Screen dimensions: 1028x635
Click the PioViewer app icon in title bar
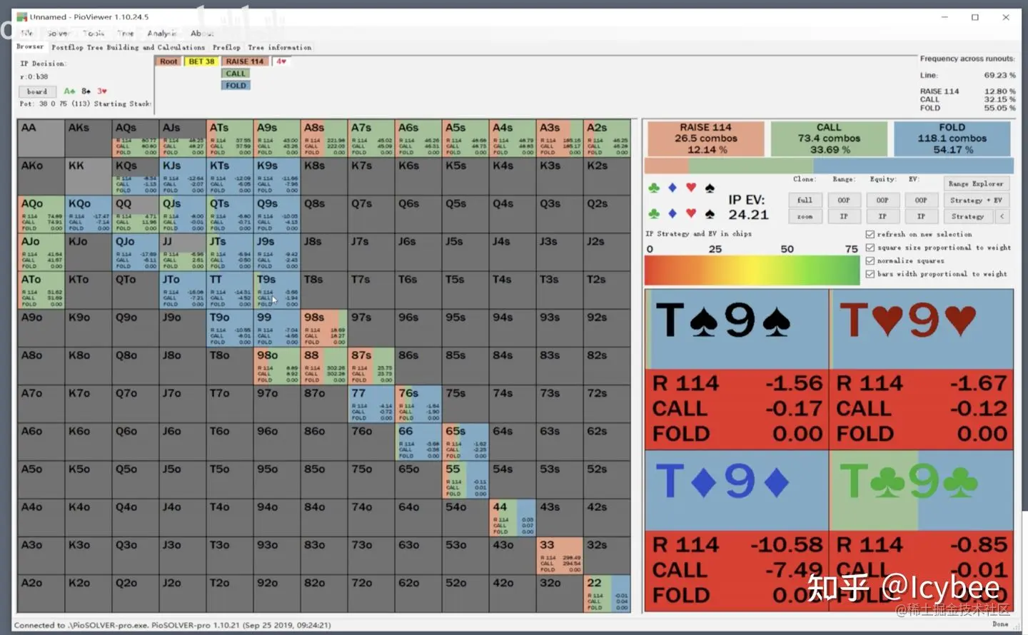tap(21, 16)
